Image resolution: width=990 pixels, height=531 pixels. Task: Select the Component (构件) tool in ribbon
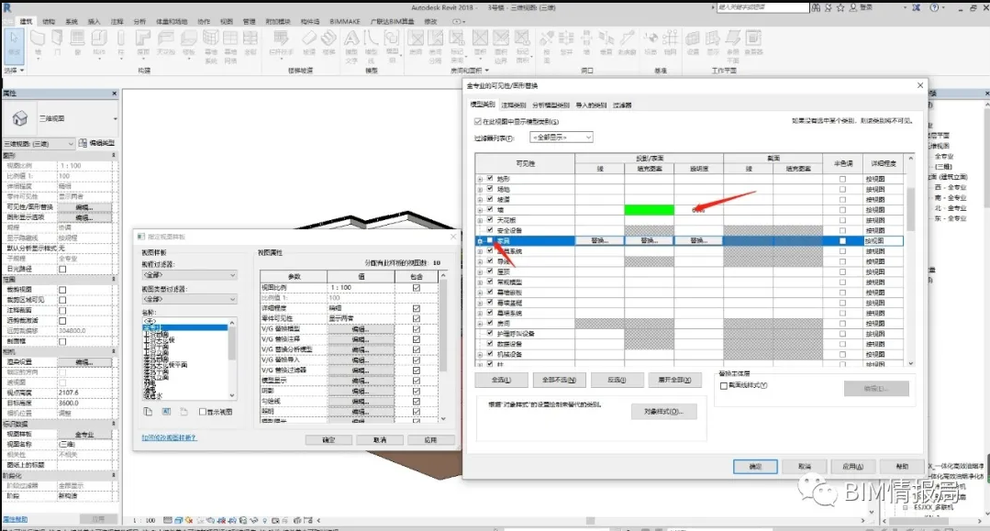click(x=99, y=43)
